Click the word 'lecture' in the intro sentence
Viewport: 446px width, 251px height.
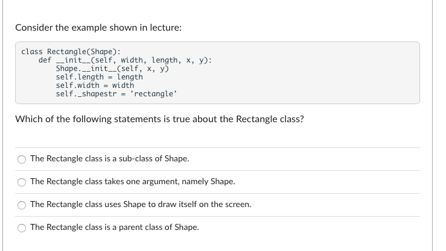point(165,28)
